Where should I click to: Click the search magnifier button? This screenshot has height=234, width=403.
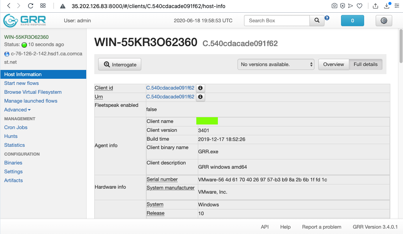(317, 20)
